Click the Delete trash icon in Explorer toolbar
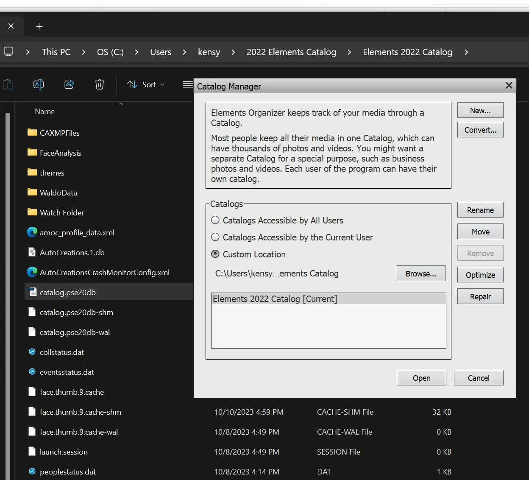529x480 pixels. (100, 84)
